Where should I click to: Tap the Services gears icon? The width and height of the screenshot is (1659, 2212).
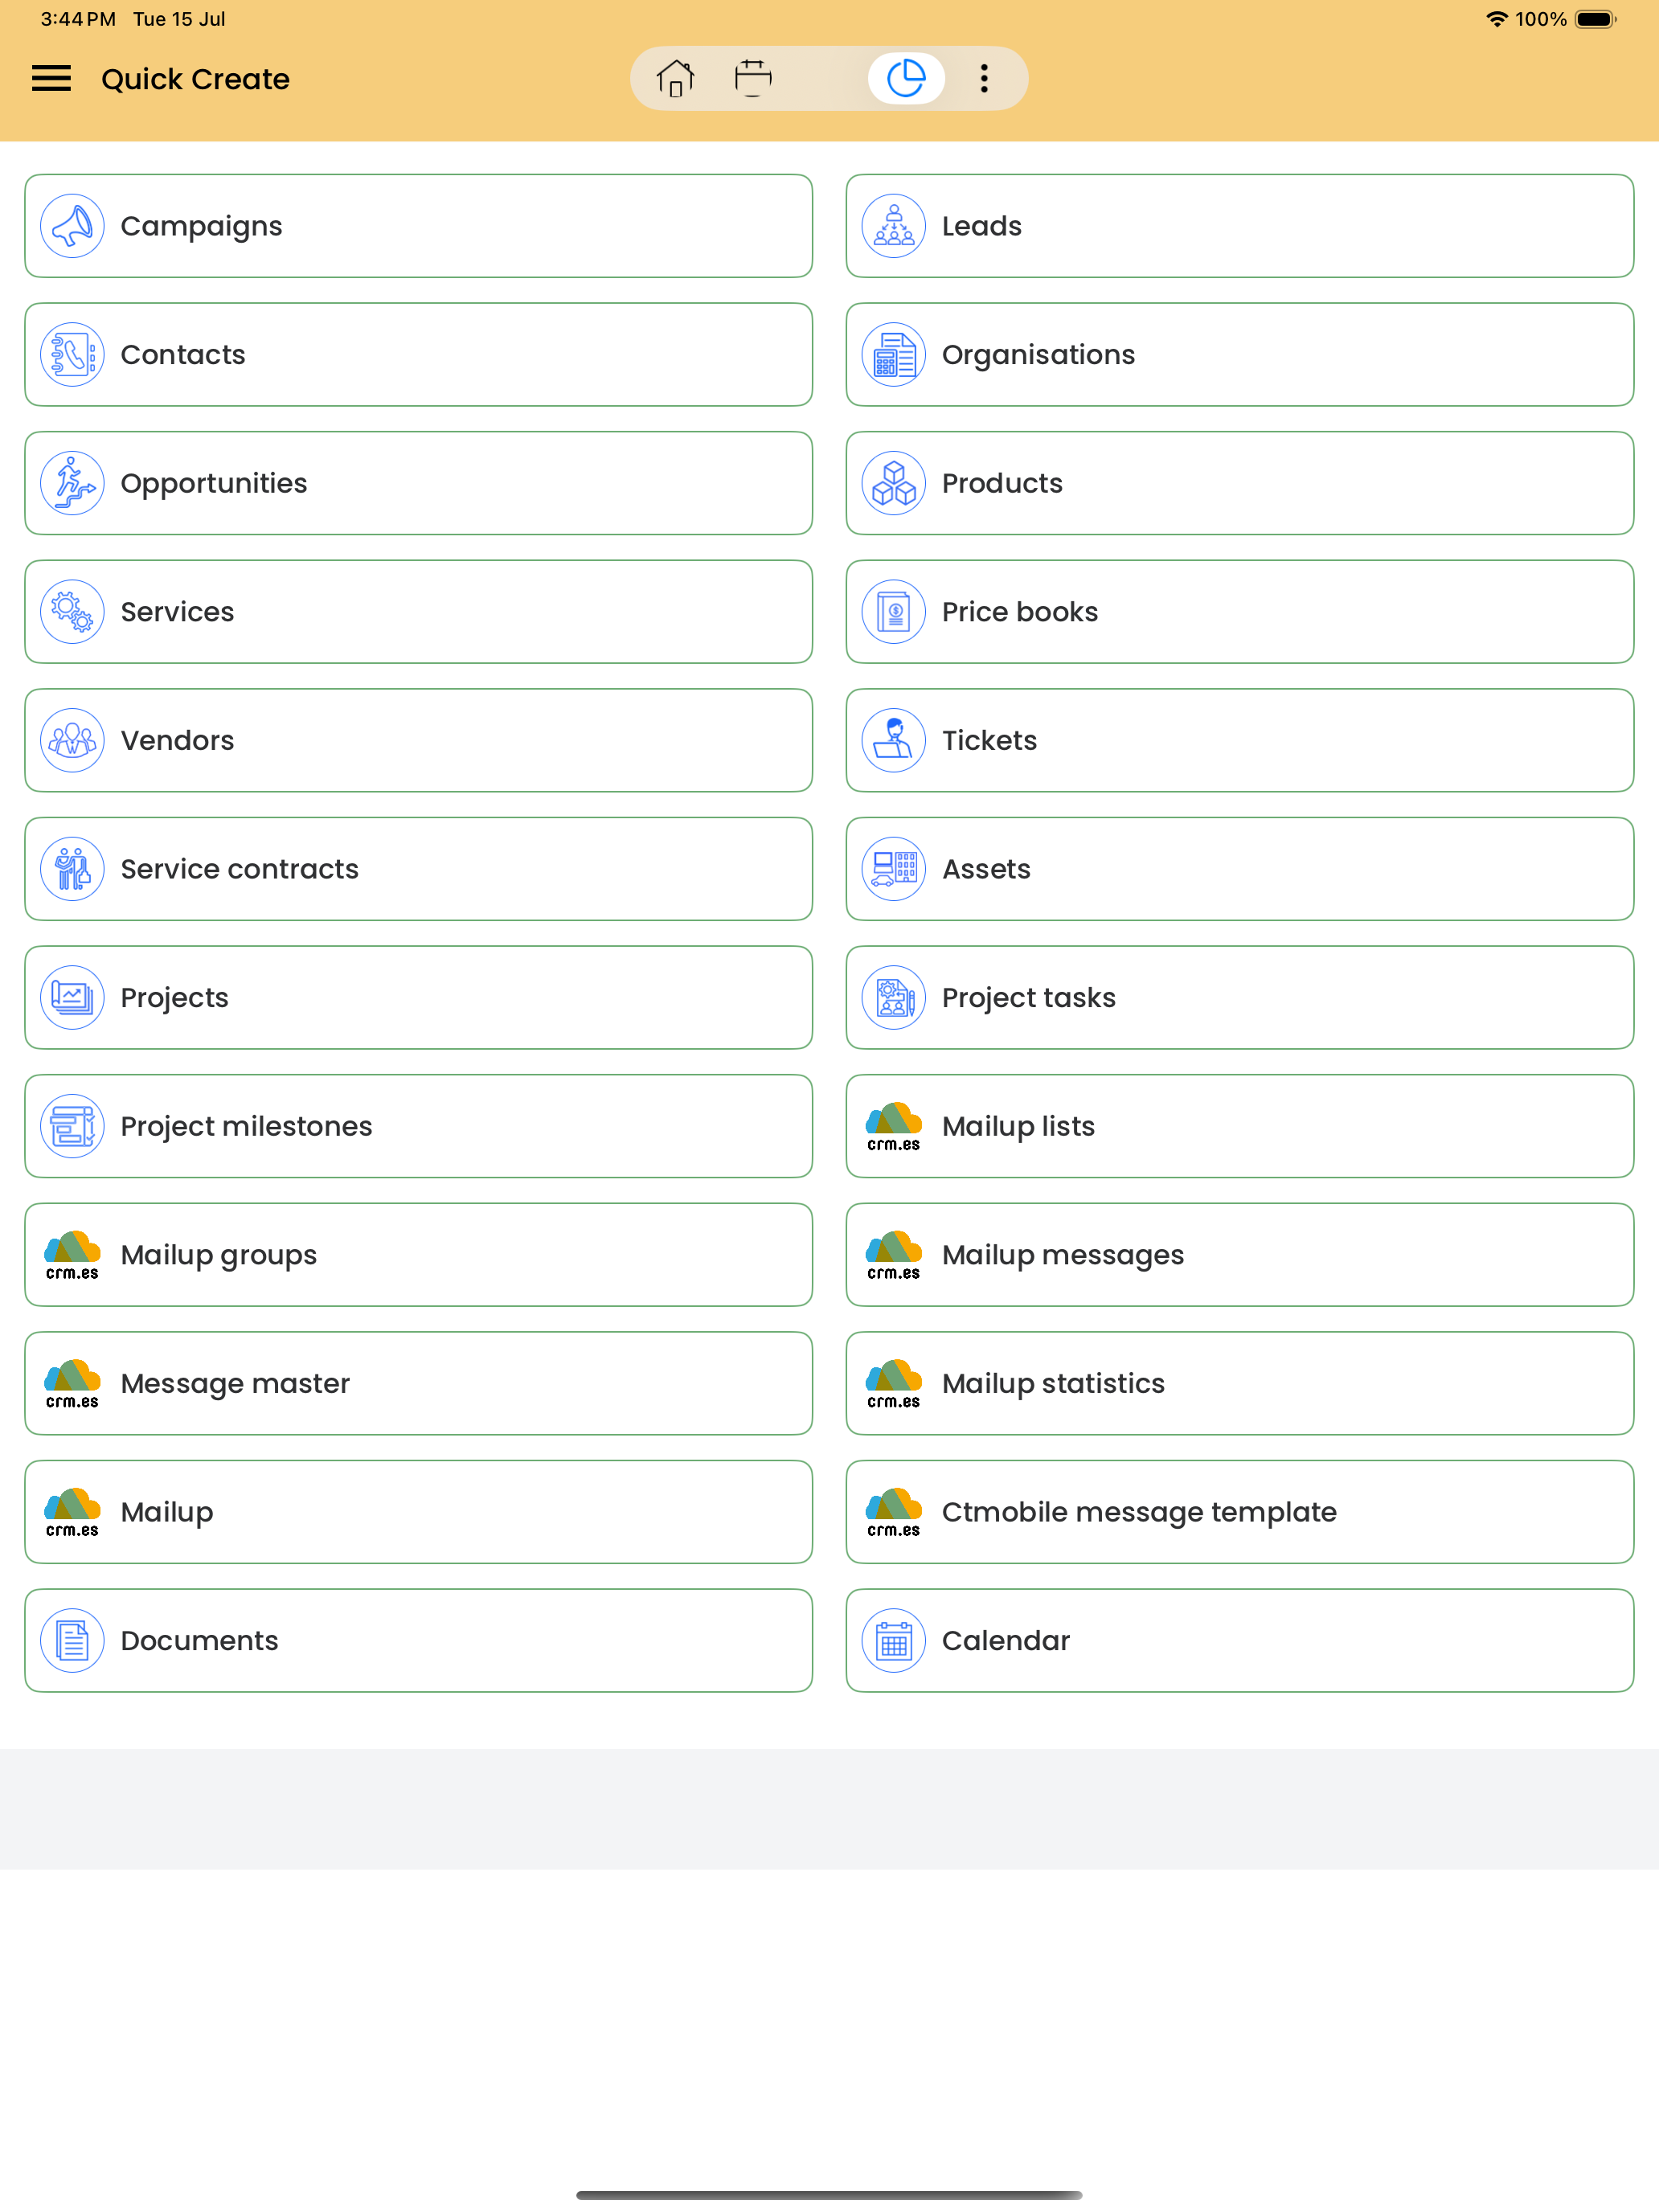point(72,612)
